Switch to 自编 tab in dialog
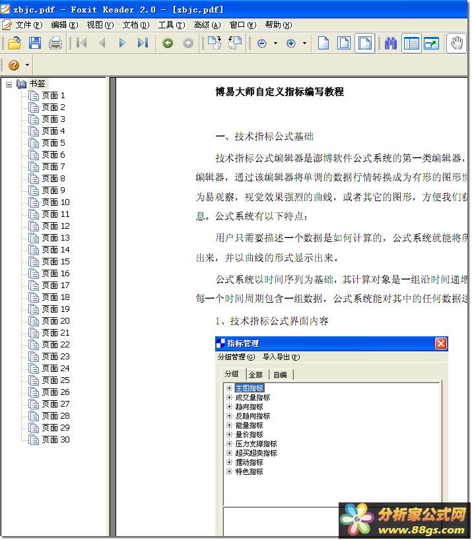Screen dimensions: 472x540 click(x=281, y=375)
